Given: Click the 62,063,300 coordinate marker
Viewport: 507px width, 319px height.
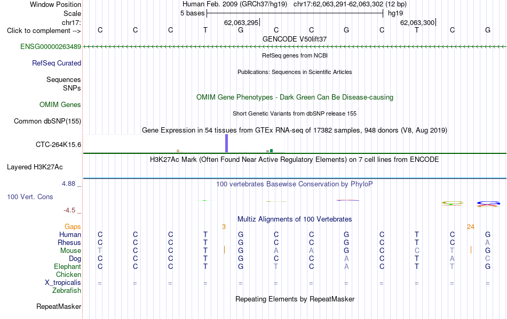Looking at the screenshot, I should pyautogui.click(x=417, y=22).
